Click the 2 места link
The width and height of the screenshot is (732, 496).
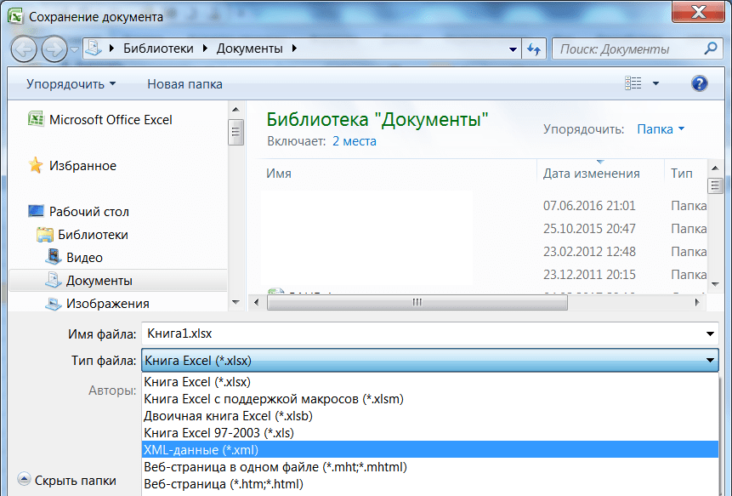tap(355, 141)
